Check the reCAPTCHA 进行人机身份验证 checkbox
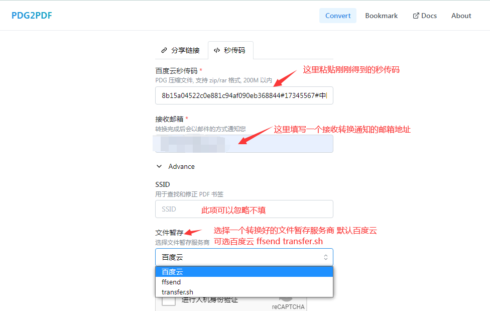 point(169,300)
